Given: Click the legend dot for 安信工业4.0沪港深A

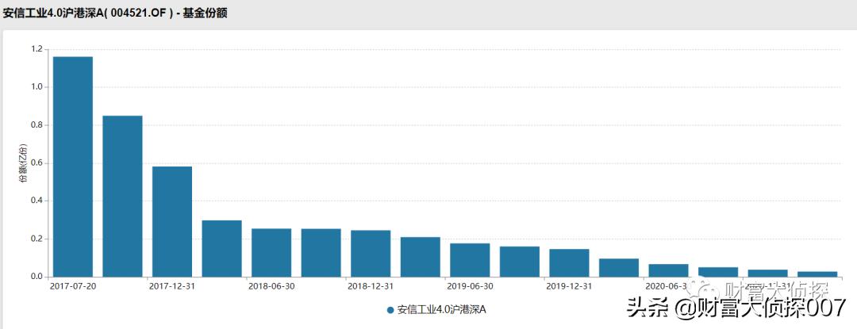Looking at the screenshot, I should click(390, 310).
